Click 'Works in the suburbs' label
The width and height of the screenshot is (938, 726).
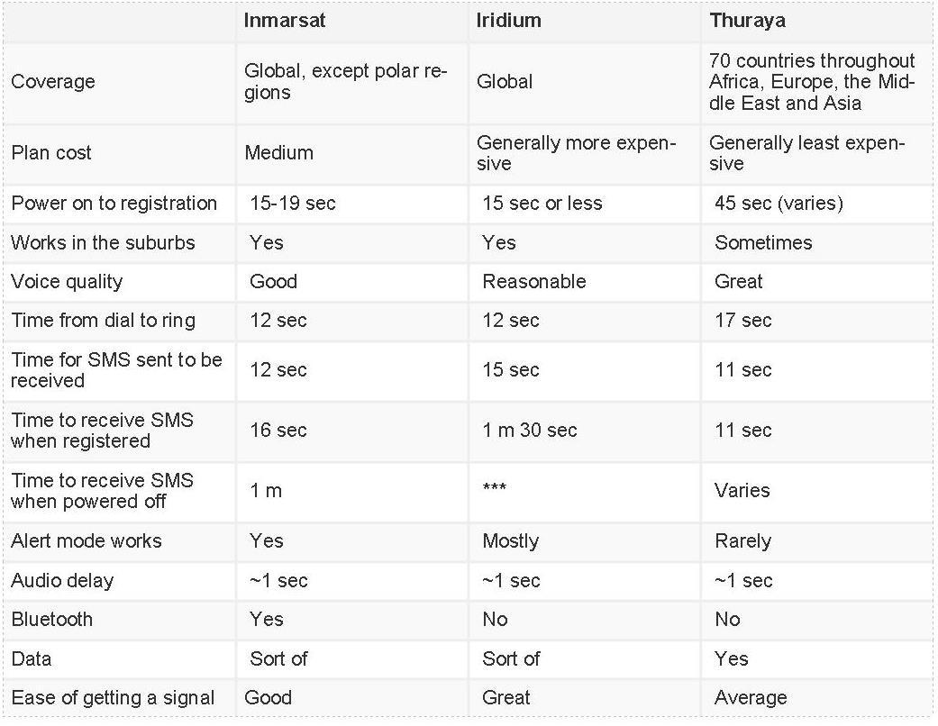point(103,243)
